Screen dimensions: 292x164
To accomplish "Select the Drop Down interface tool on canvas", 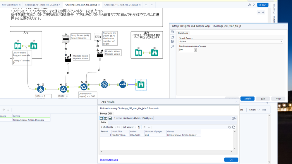I will pyautogui.click(x=66, y=39).
